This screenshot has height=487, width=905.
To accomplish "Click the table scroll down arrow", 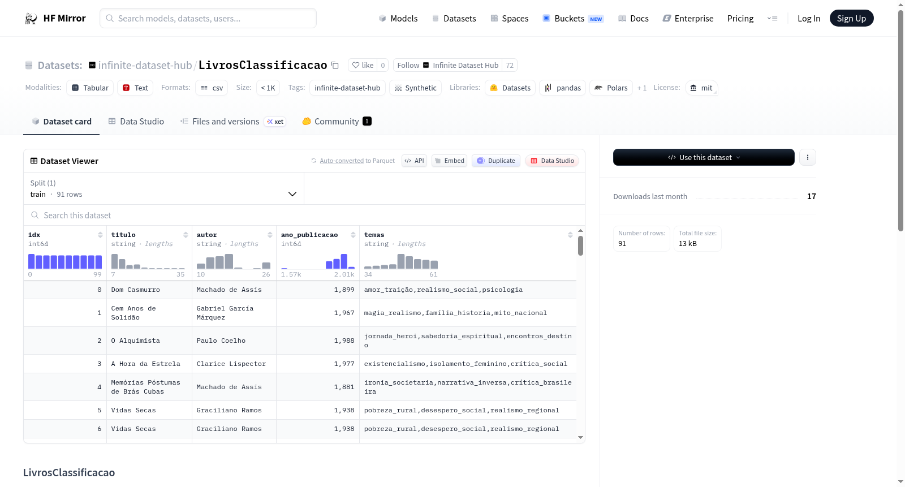I will point(580,437).
